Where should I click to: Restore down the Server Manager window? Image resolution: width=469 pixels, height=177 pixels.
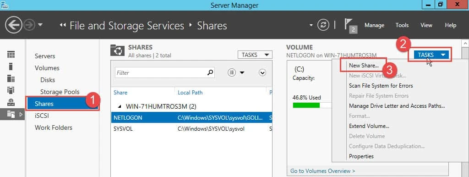[x=441, y=4]
